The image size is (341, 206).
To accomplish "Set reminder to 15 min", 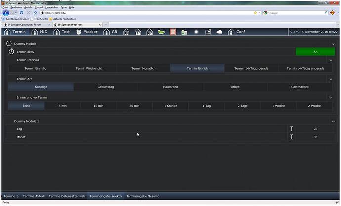I will 98,106.
